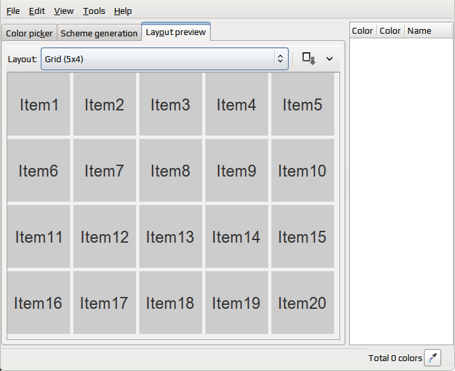Select the Layout preview tab
The width and height of the screenshot is (455, 371).
click(176, 32)
